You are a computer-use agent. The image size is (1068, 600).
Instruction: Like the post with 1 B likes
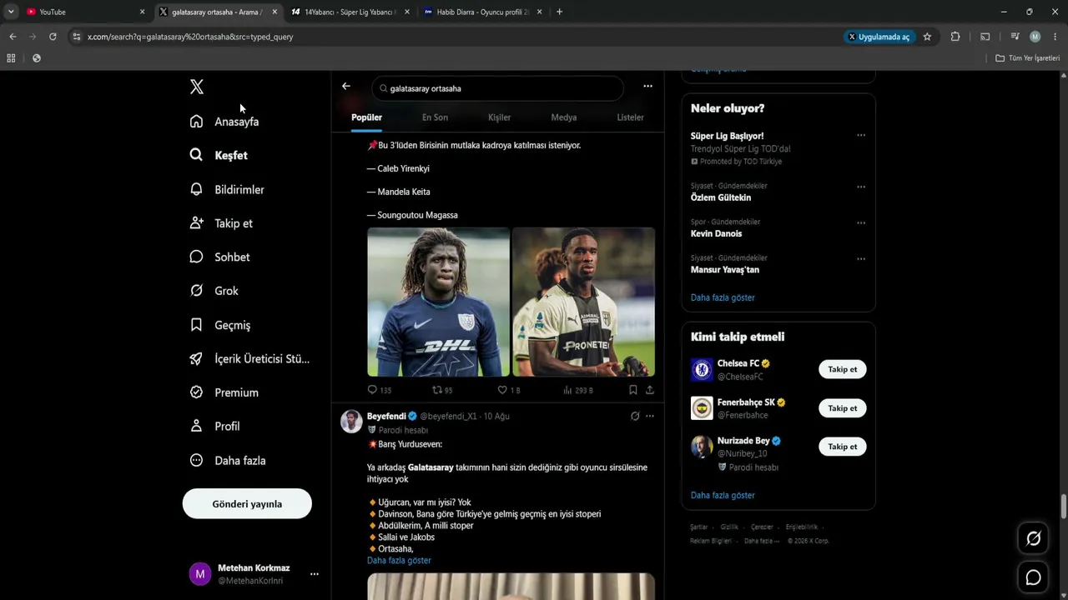(509, 390)
